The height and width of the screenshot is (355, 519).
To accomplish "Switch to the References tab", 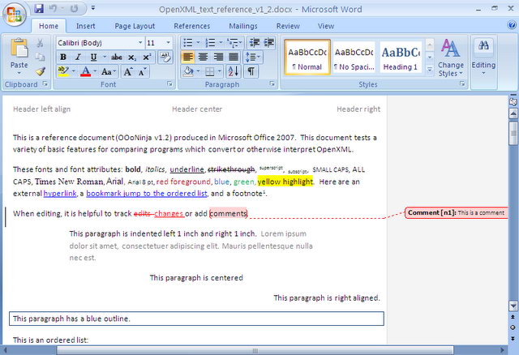I will [191, 26].
